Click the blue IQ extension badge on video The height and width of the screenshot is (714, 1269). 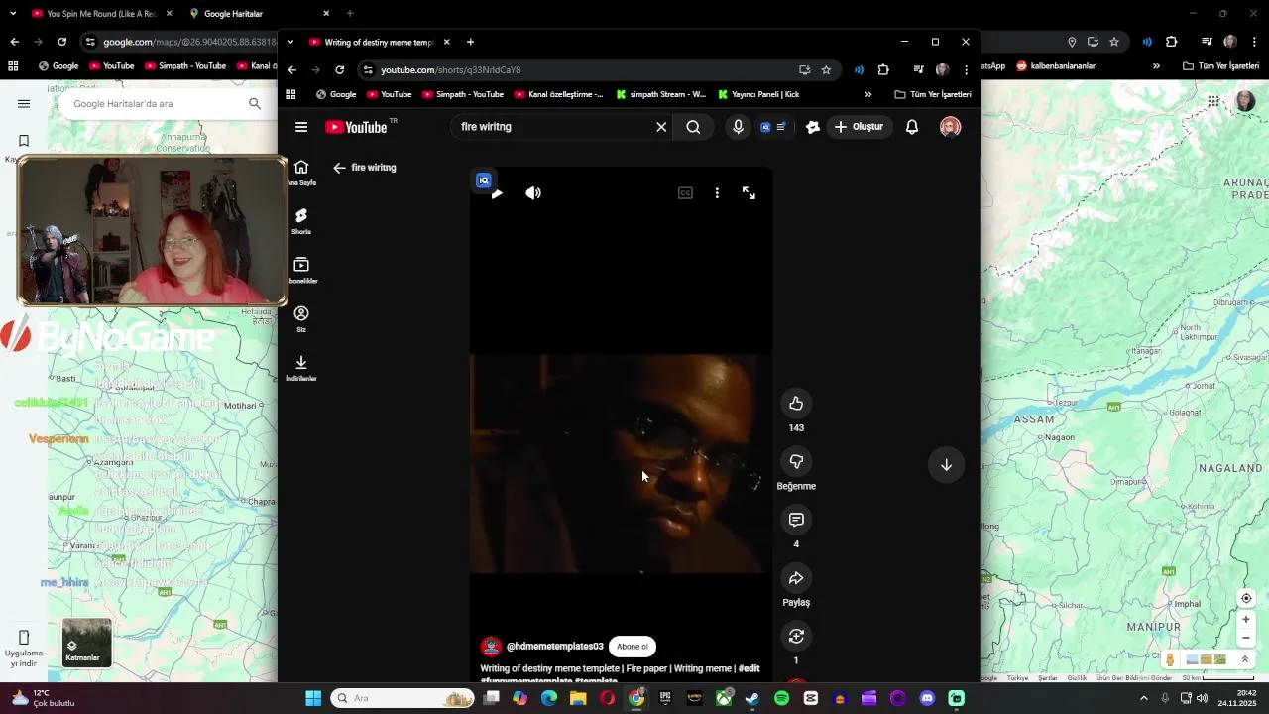[484, 179]
